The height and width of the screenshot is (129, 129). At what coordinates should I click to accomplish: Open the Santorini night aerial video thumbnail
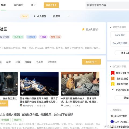(x=39, y=84)
